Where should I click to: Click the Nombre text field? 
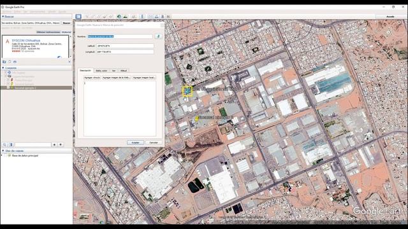point(120,37)
